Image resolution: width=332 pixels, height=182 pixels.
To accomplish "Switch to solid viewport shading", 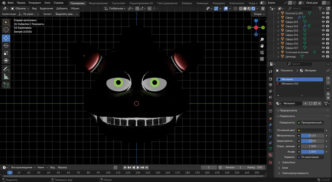I will (245, 8).
